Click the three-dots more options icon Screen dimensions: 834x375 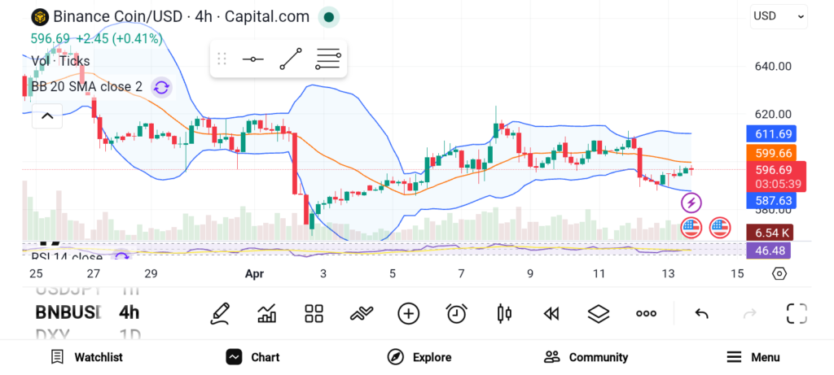pos(647,314)
